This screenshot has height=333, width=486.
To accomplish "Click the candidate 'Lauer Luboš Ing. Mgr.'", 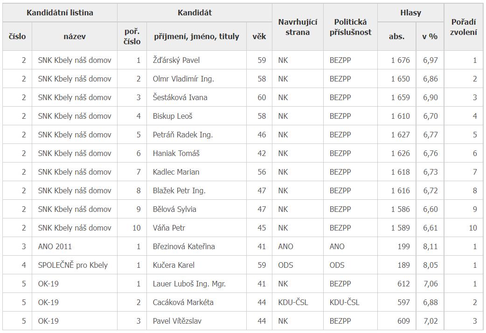I will click(x=189, y=284).
